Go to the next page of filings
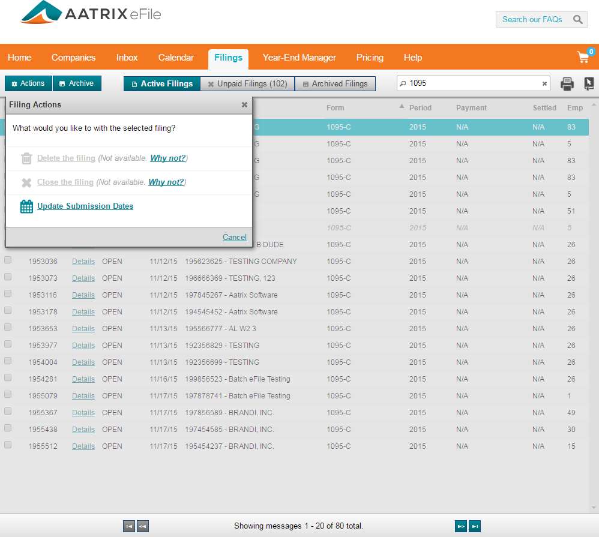 461,526
